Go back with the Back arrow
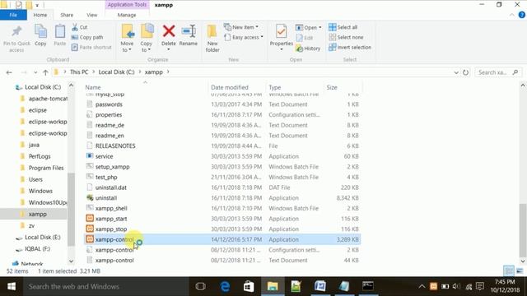This screenshot has width=527, height=296. point(9,72)
